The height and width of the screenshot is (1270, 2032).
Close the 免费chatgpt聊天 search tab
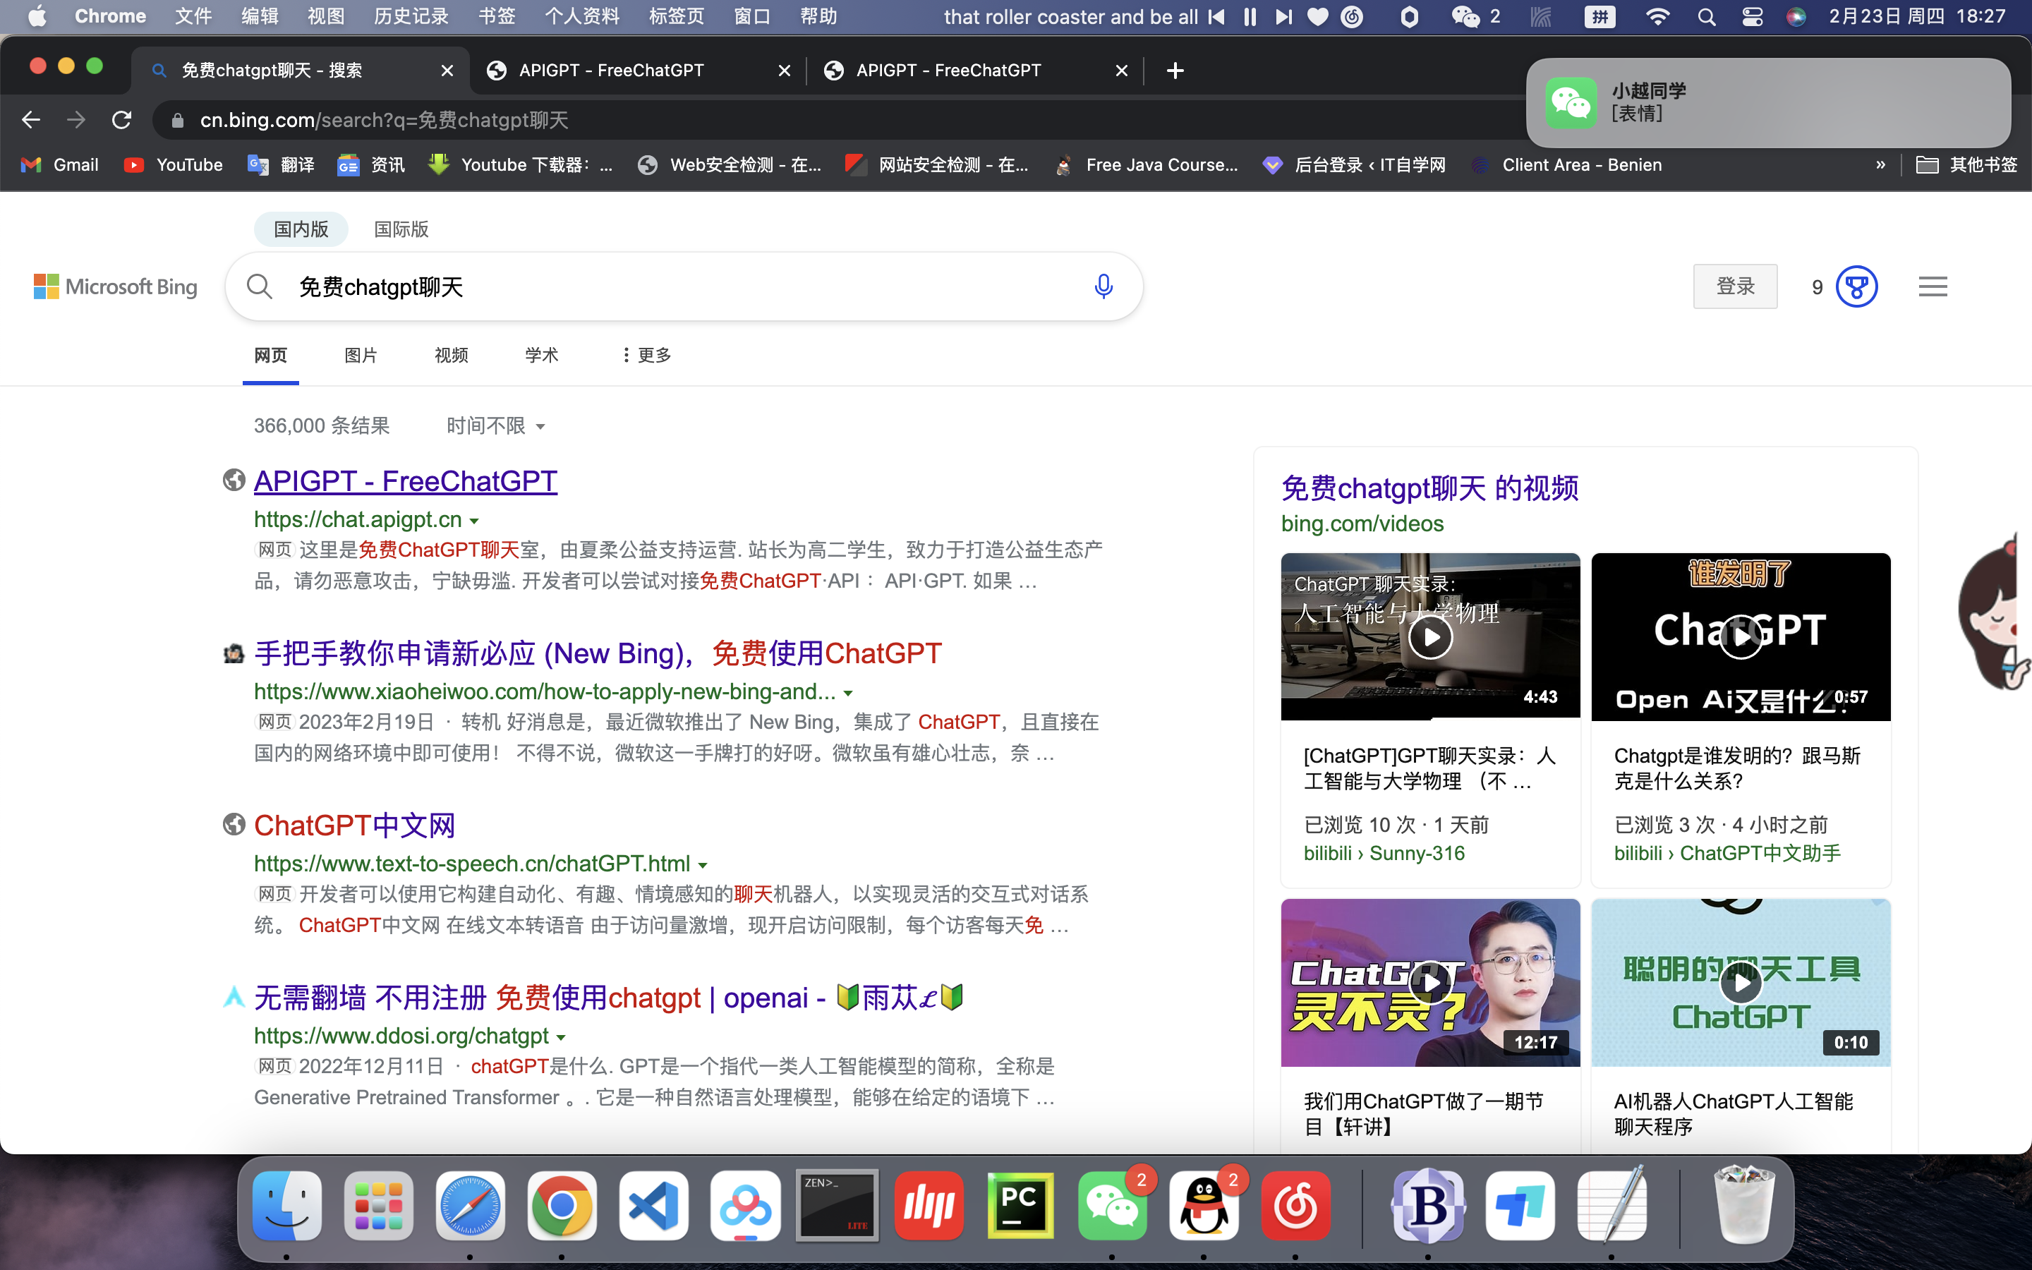(447, 71)
